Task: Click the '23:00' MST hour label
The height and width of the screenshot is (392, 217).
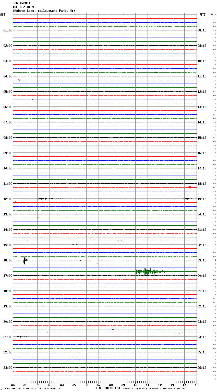Action: (8, 368)
